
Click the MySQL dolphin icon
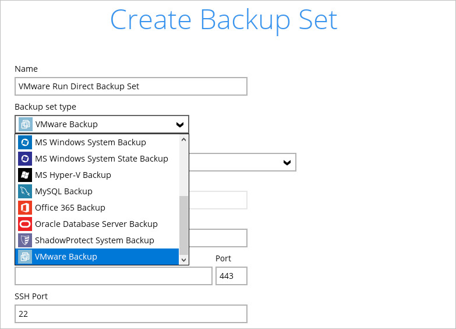[x=25, y=191]
